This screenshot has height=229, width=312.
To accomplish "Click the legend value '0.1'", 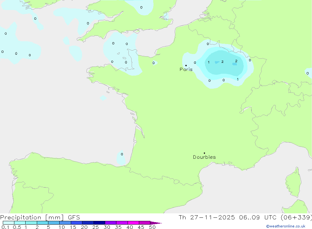I will [5, 227].
